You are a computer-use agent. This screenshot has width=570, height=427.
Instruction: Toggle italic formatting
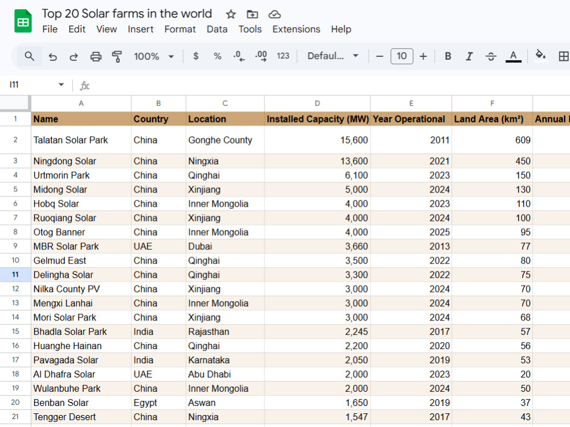click(469, 56)
